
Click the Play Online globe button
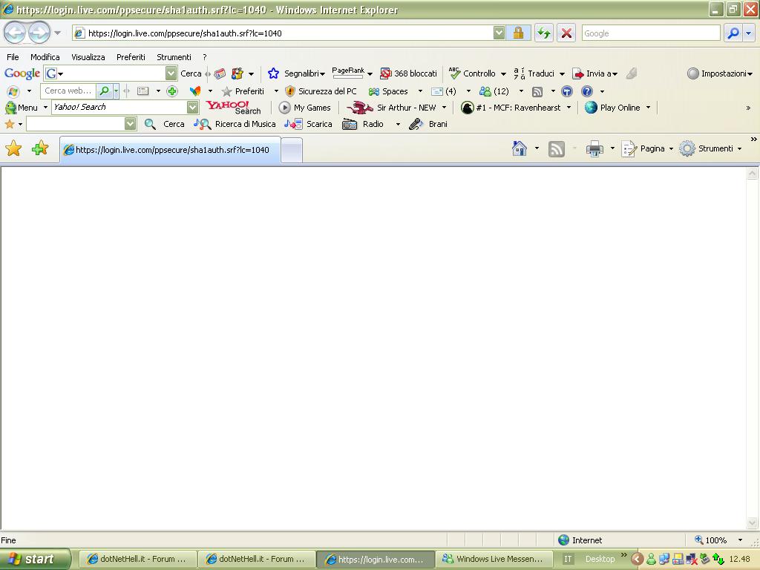(x=612, y=108)
